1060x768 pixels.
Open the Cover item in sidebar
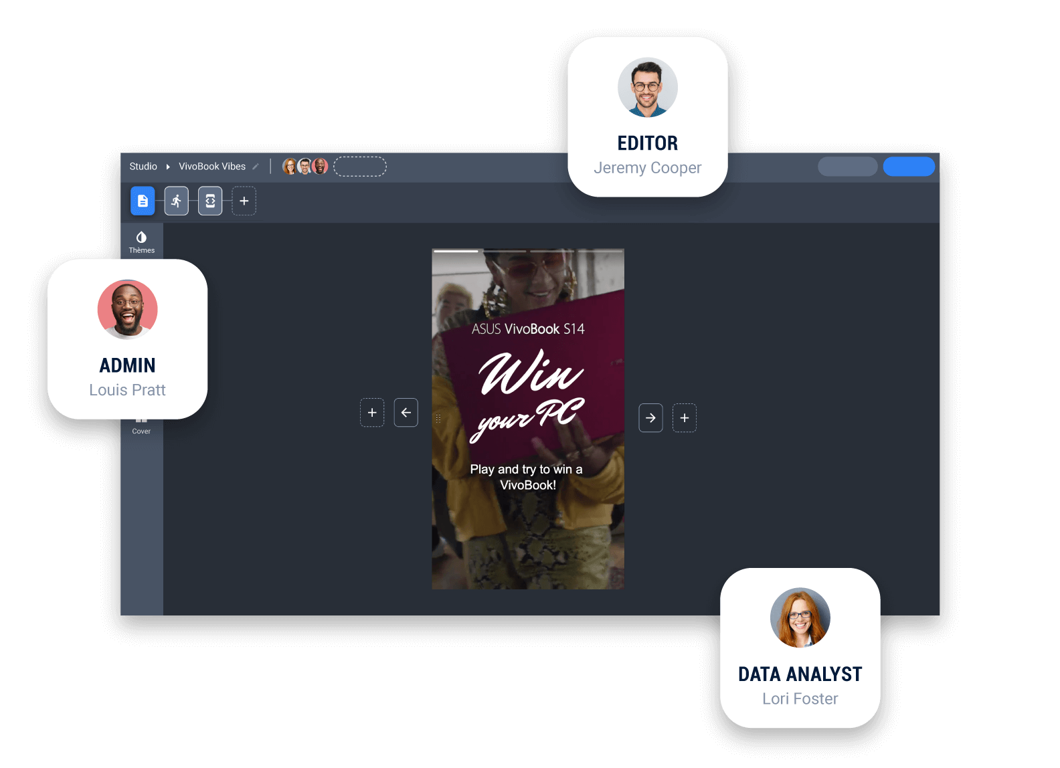point(141,426)
